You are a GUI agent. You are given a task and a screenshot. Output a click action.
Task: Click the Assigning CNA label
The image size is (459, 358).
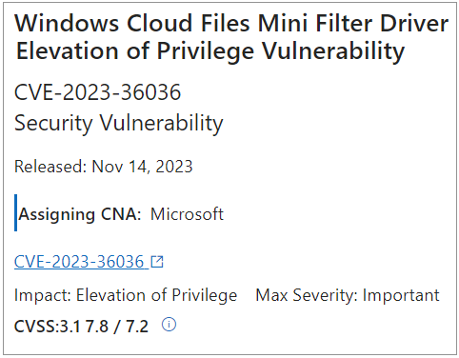pos(80,214)
